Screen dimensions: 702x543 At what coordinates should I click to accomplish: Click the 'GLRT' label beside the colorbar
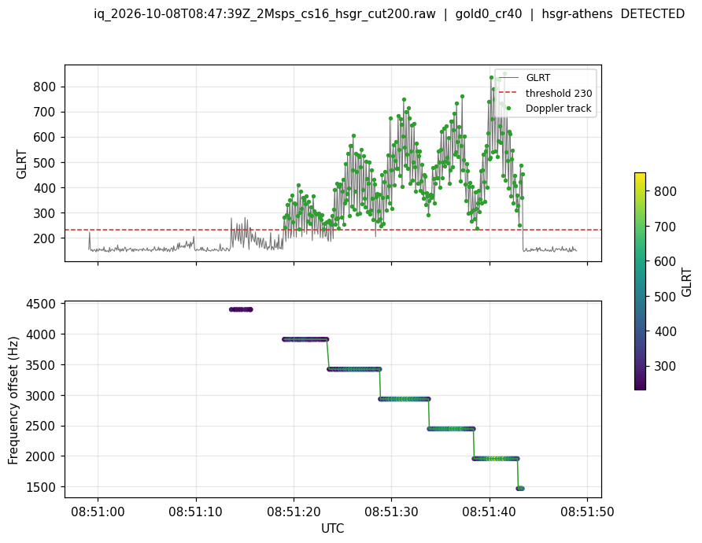pyautogui.click(x=687, y=282)
